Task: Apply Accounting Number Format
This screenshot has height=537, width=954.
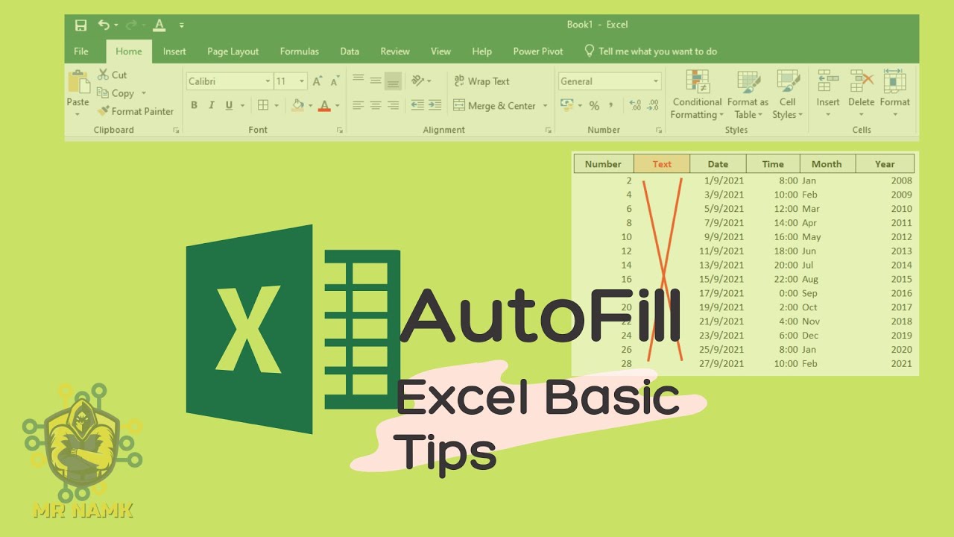Action: [x=567, y=105]
